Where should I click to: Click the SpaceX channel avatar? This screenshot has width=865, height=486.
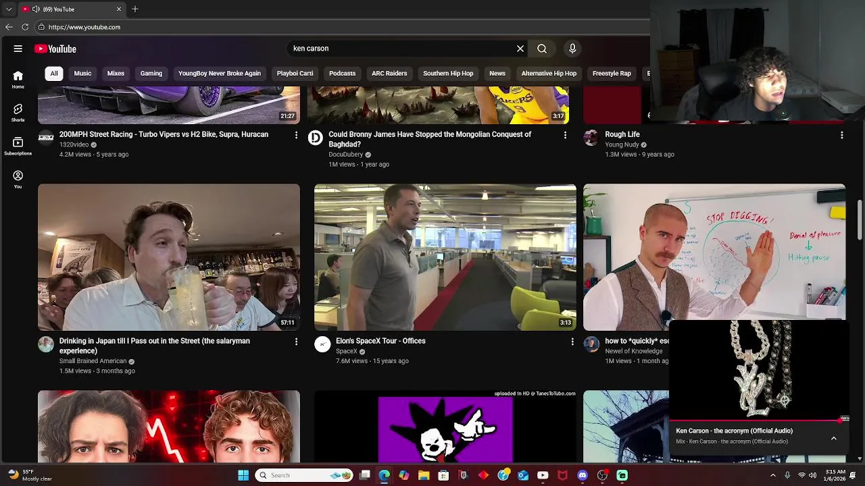coord(322,344)
